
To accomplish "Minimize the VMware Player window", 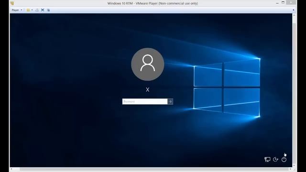I will pos(277,3).
